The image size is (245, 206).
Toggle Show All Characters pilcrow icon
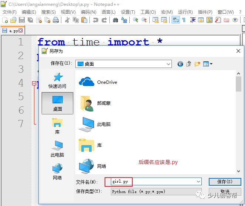point(184,20)
